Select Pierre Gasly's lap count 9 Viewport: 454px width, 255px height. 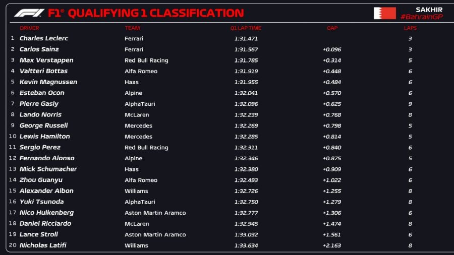click(x=410, y=104)
